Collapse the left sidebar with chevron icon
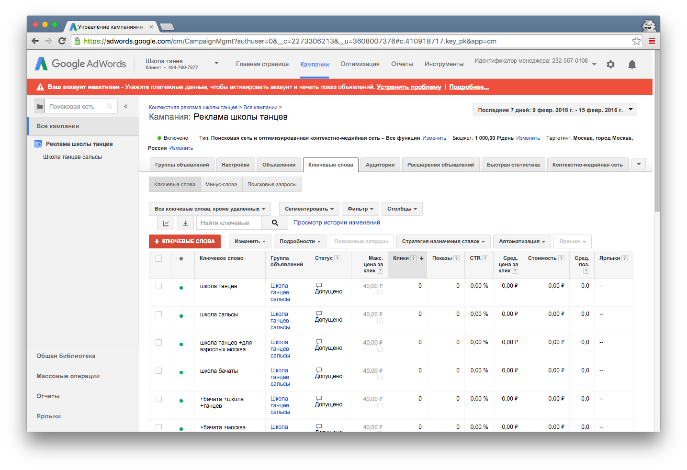 pos(126,107)
